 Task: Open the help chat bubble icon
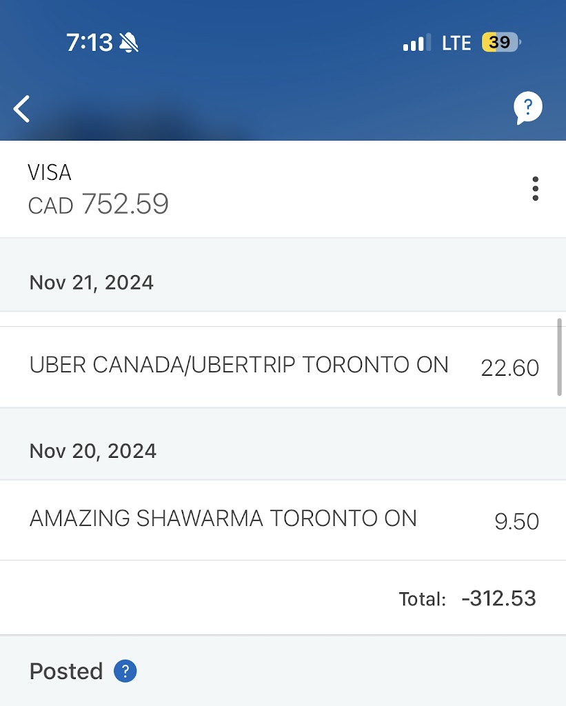point(527,108)
